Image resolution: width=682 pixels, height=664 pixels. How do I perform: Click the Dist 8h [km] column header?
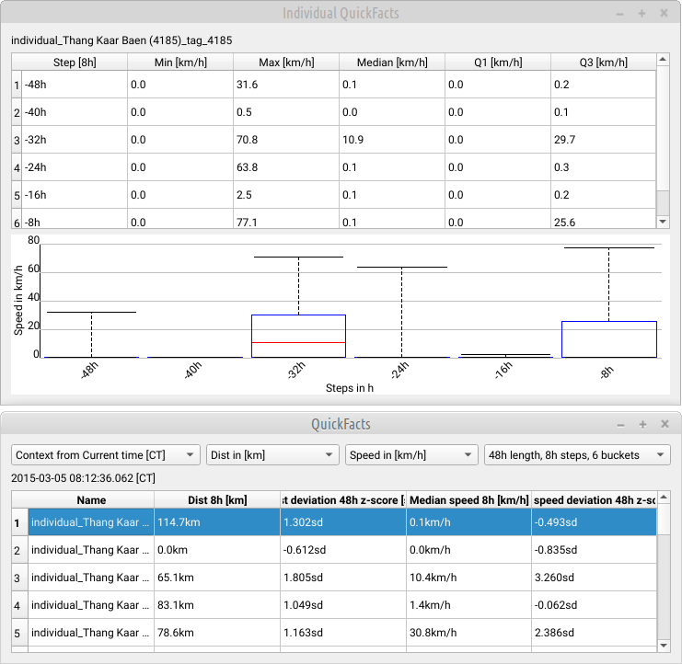tap(216, 500)
